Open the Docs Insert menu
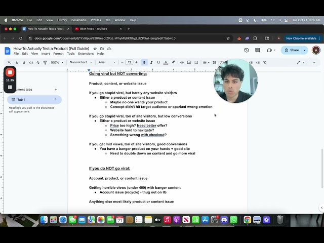Image resolution: width=324 pixels, height=243 pixels. pos(46,54)
